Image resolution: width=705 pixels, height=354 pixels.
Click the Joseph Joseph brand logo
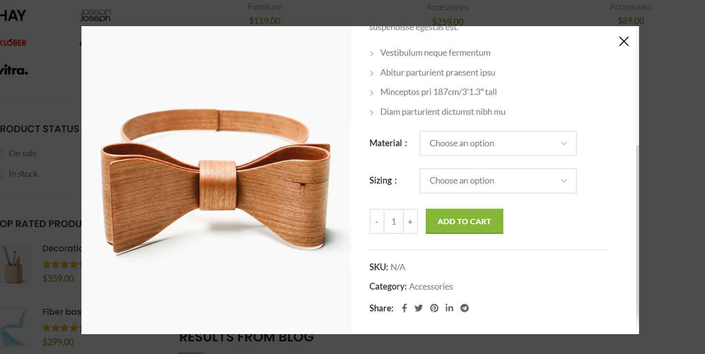point(96,15)
